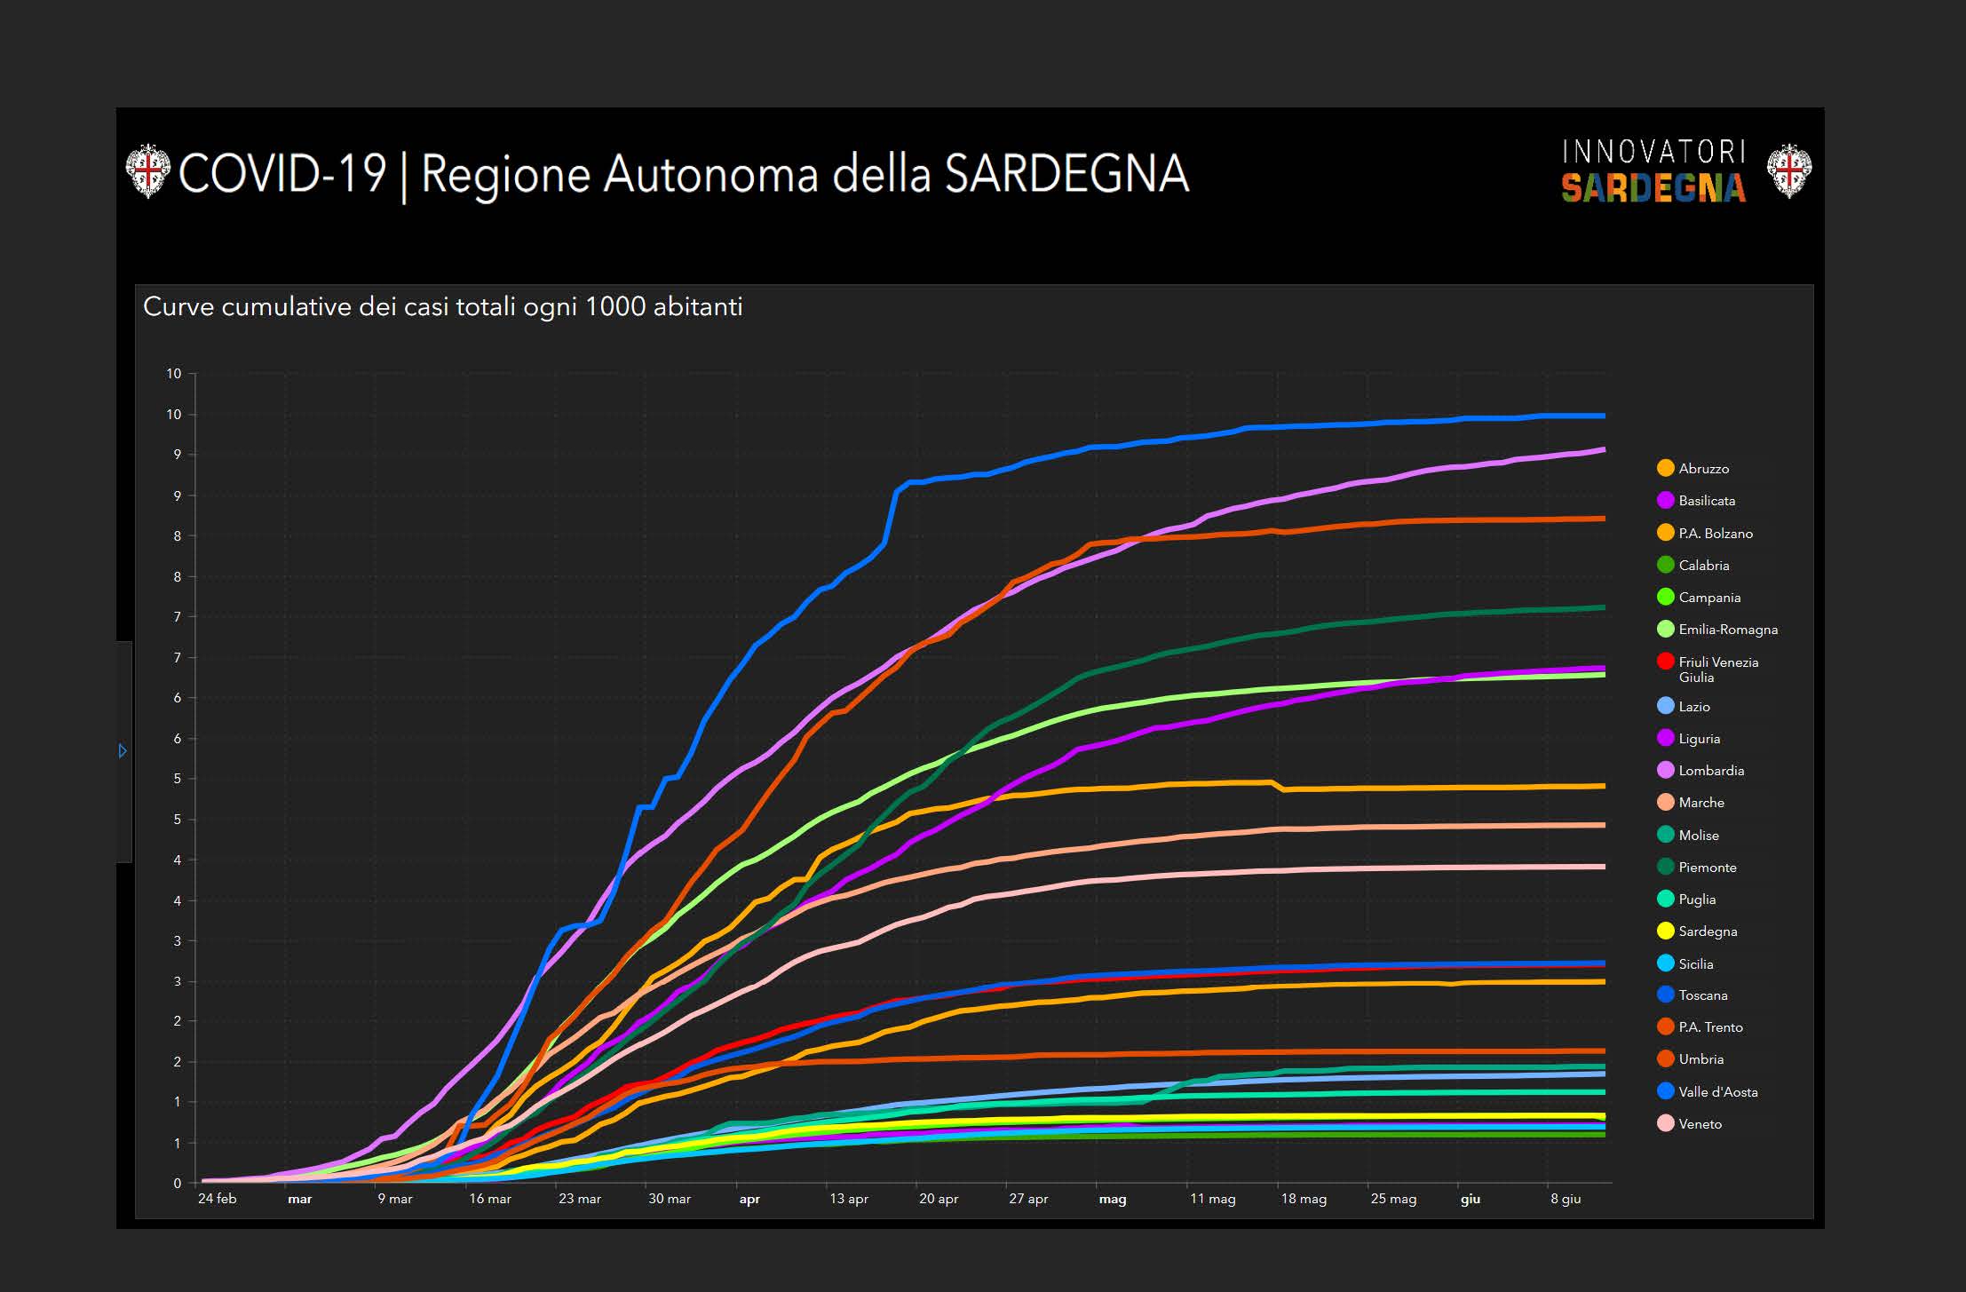Click the chart title about curve cumulative

click(442, 307)
